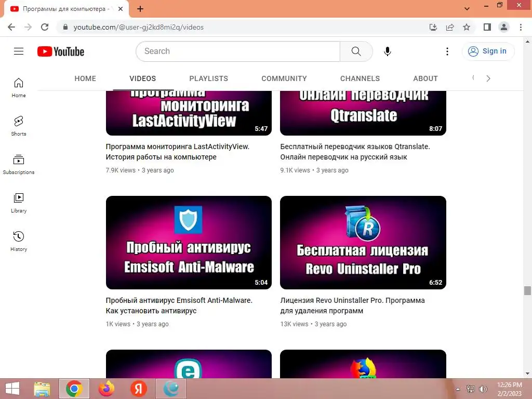
Task: Show hidden system tray icons
Action: 458,389
